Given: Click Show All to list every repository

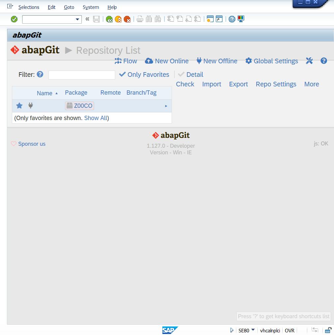Looking at the screenshot, I should (96, 118).
